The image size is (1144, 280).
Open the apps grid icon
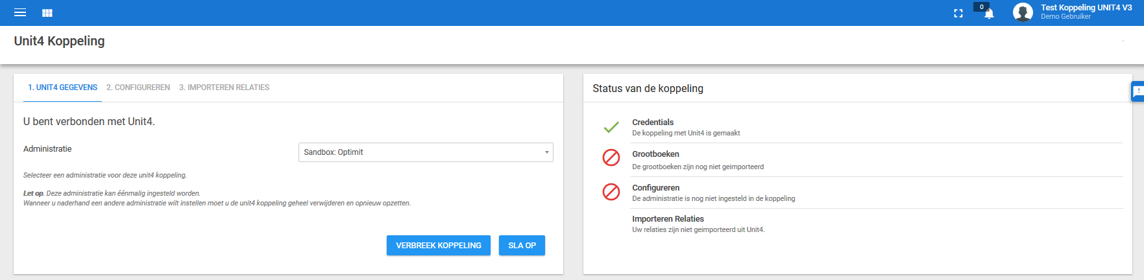tap(47, 12)
